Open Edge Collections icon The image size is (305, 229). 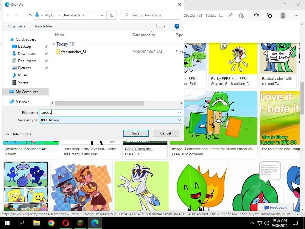[x=269, y=15]
